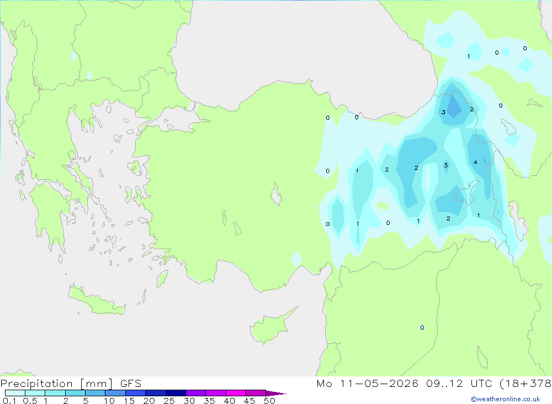This screenshot has height=404, width=552.
Task: Click the '50' legend scale label
Action: [269, 401]
